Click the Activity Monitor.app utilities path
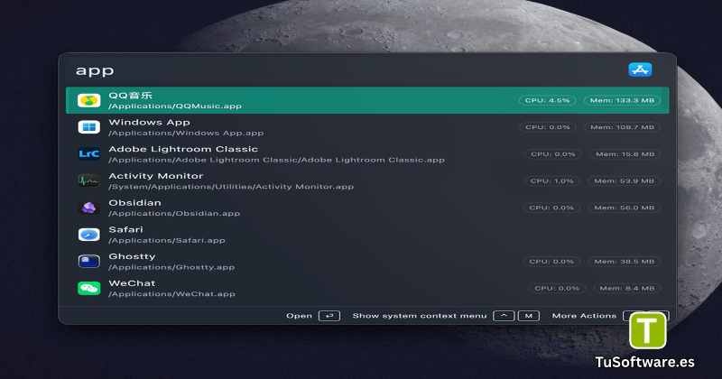 click(x=231, y=187)
